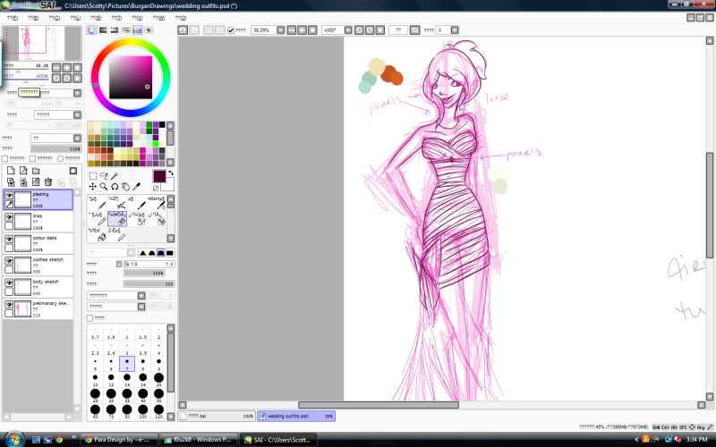Select the rectangular selection tool
Screen dimensions: 716x447
[93, 176]
